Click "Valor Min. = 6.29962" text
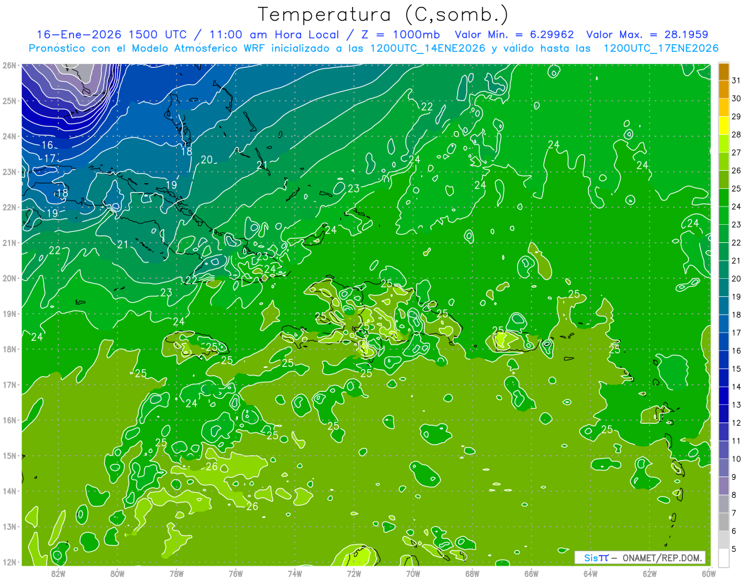This screenshot has width=753, height=582. coord(515,34)
